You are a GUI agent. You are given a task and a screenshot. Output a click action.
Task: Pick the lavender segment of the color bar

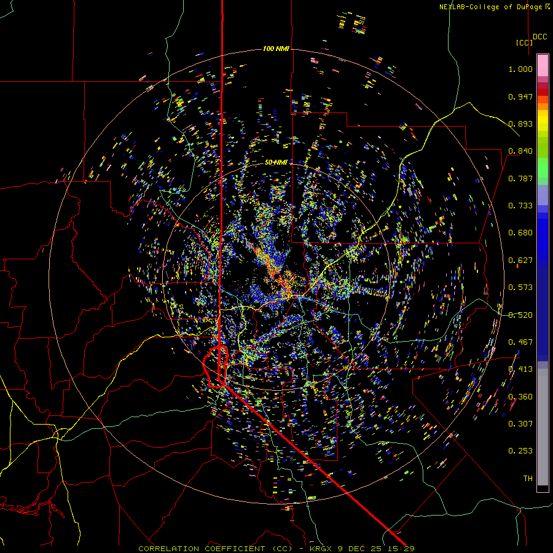point(543,195)
